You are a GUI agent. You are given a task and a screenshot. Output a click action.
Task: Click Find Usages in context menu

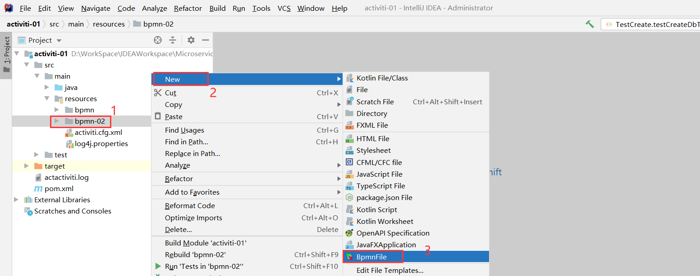pyautogui.click(x=247, y=130)
